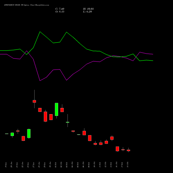This screenshot has width=173, height=173.
Task: Click the red candle with long wick above 27 Jan
Action: click(34, 101)
